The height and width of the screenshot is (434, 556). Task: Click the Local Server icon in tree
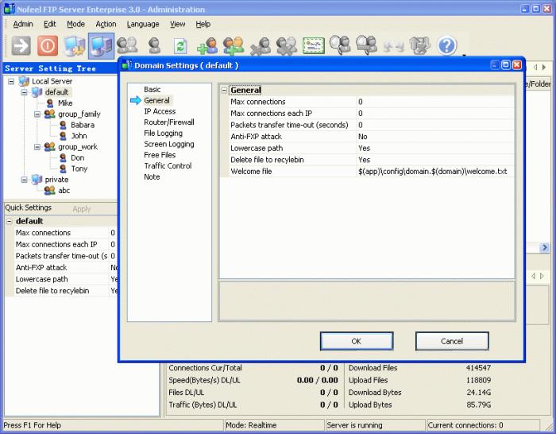(24, 81)
